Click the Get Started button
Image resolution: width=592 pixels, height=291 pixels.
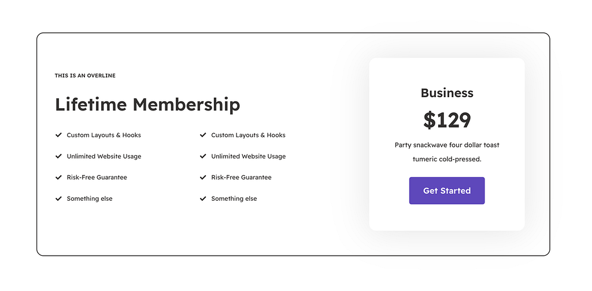pyautogui.click(x=447, y=190)
